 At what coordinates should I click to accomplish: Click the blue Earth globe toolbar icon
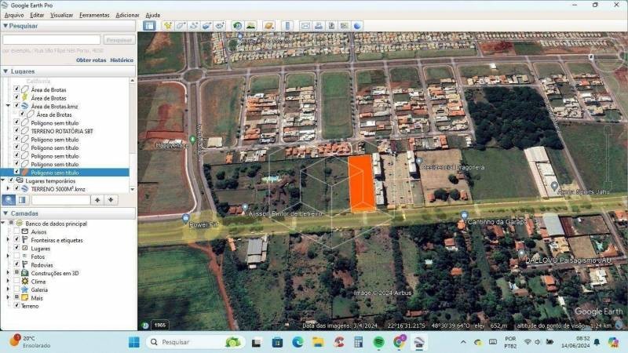pyautogui.click(x=357, y=26)
